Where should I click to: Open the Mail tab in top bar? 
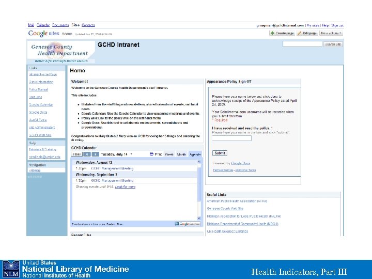click(31, 25)
